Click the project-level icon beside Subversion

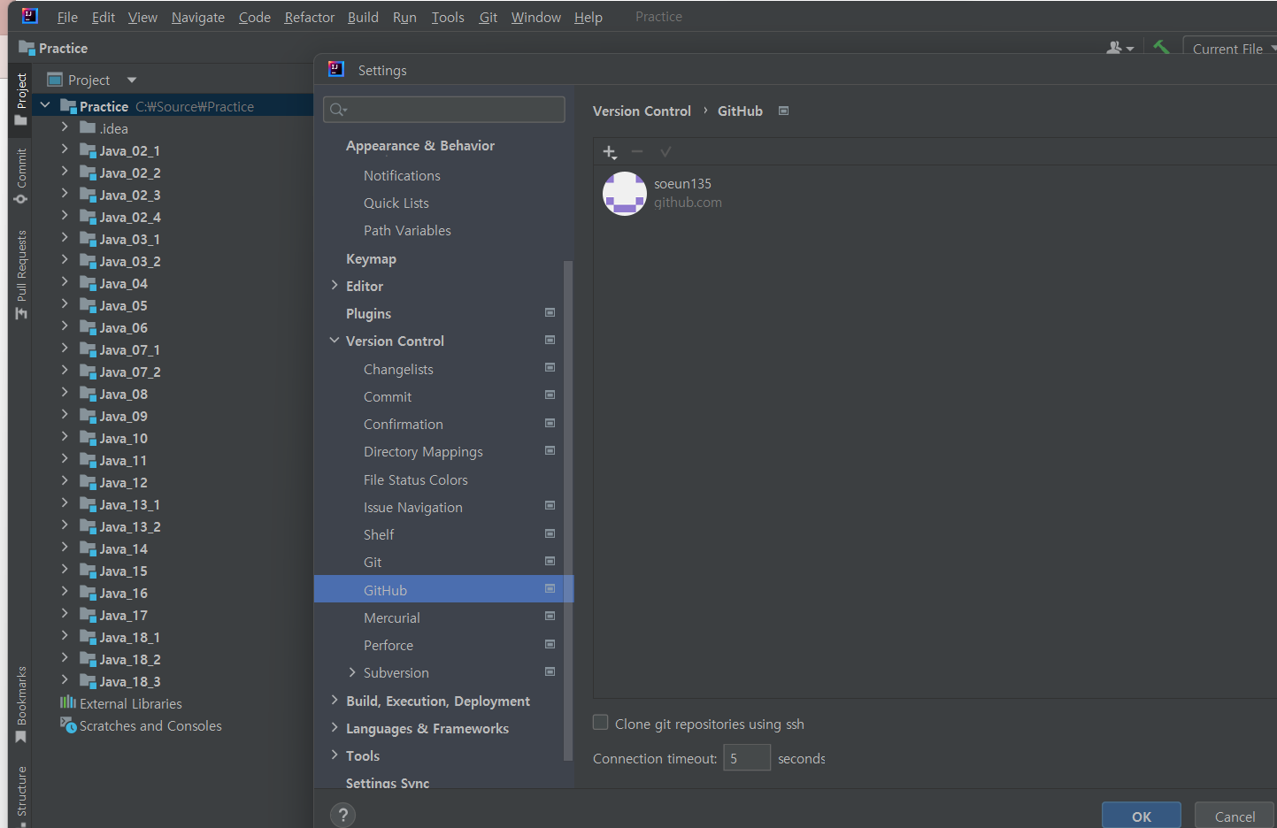(550, 671)
